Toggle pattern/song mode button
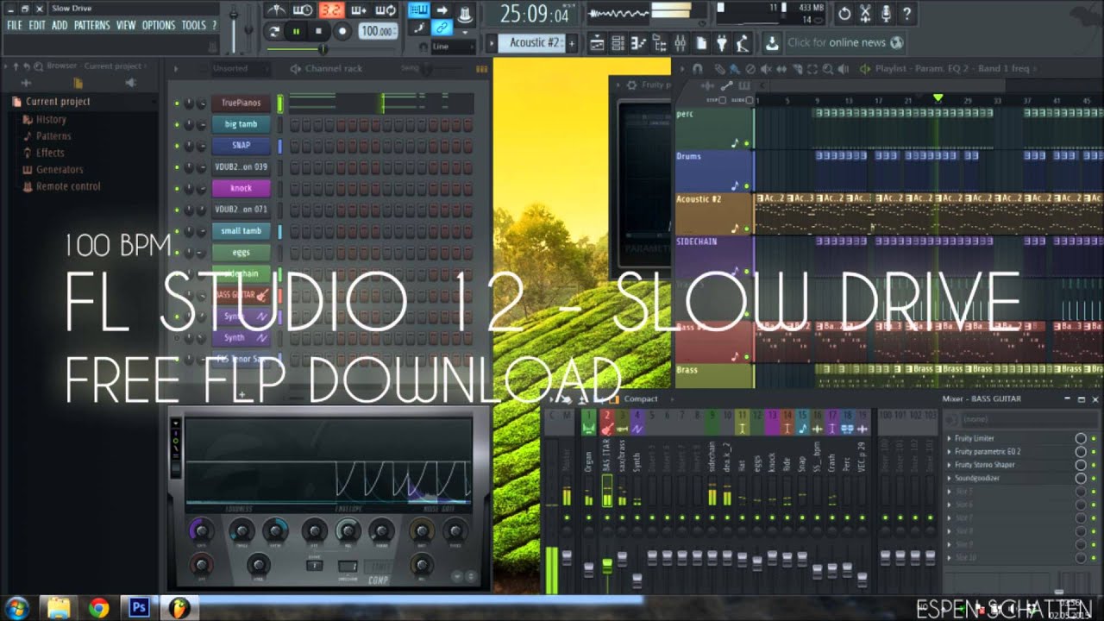1104x621 pixels. (274, 31)
